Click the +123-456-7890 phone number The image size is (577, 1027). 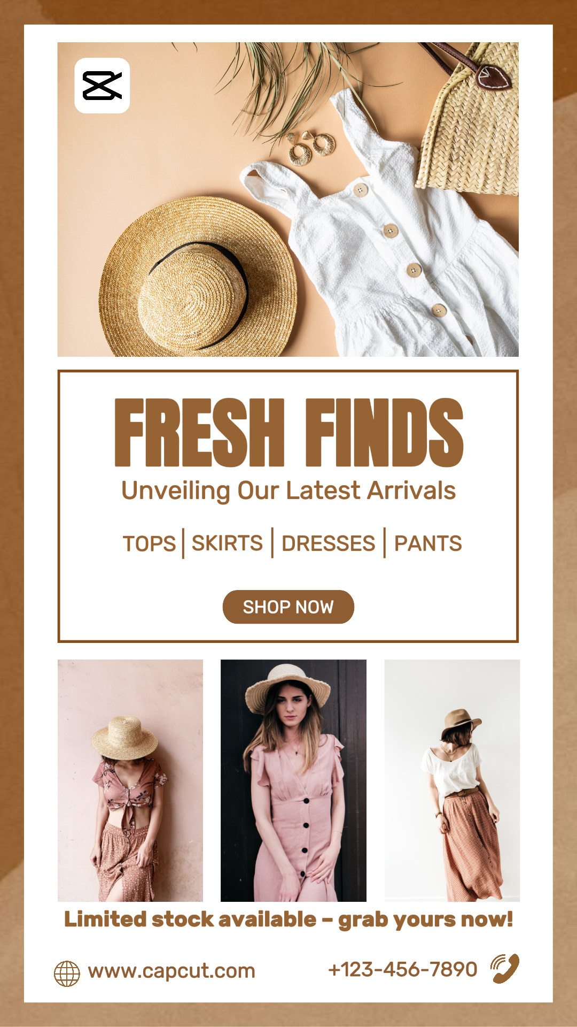[x=402, y=969]
